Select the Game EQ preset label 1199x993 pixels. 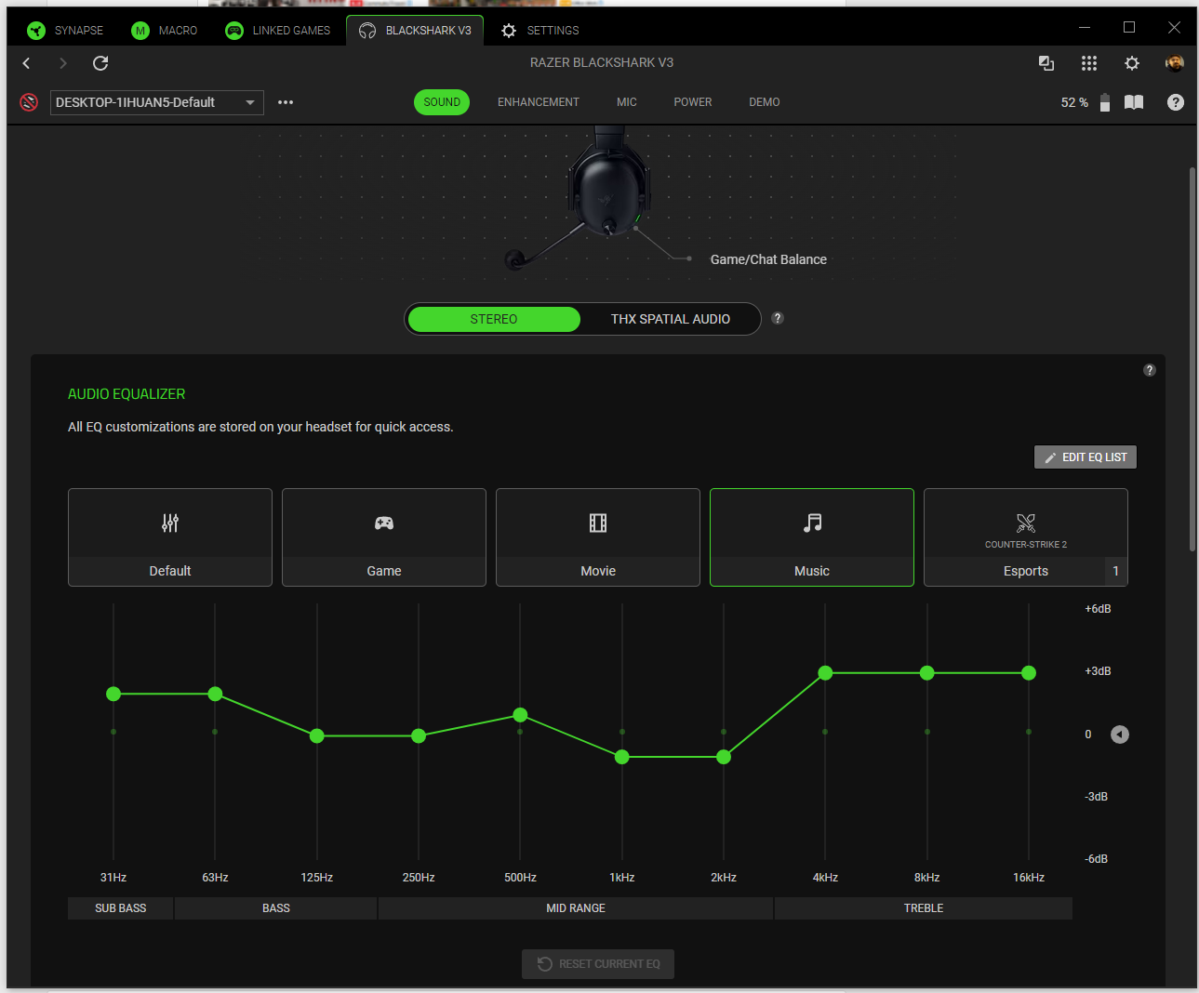click(384, 571)
